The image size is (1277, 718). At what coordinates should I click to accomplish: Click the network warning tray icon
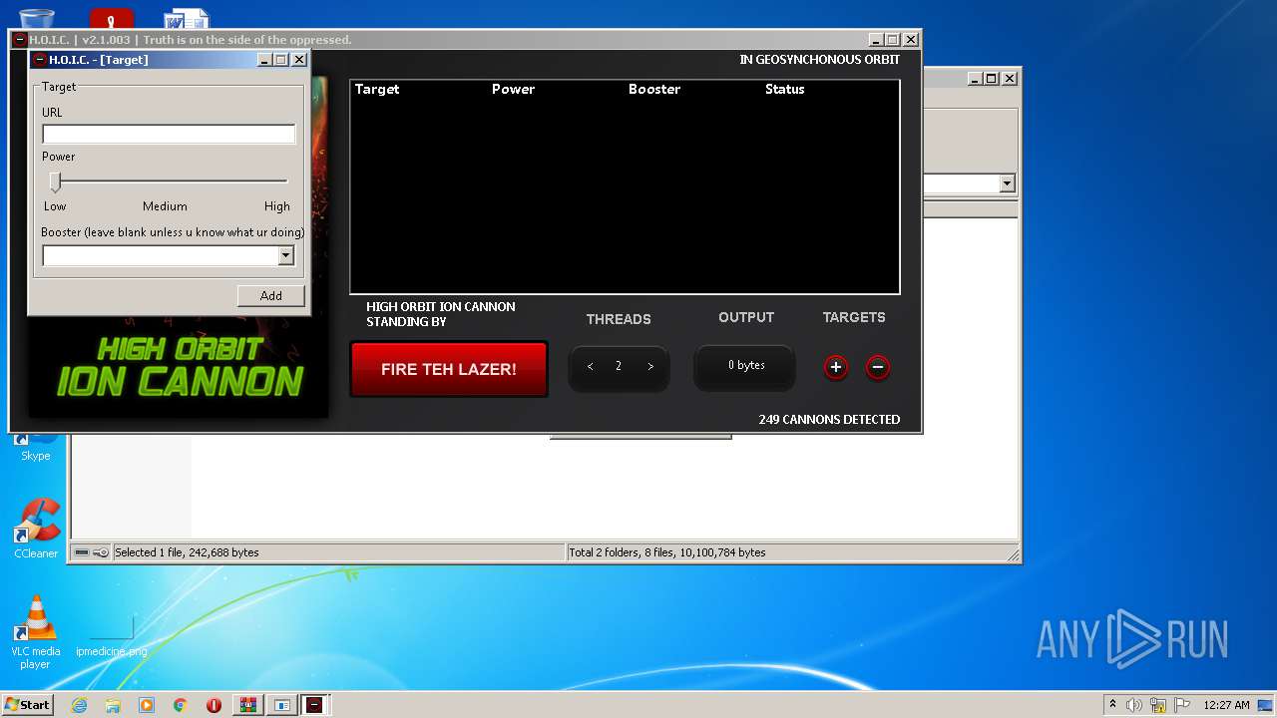tap(1158, 705)
